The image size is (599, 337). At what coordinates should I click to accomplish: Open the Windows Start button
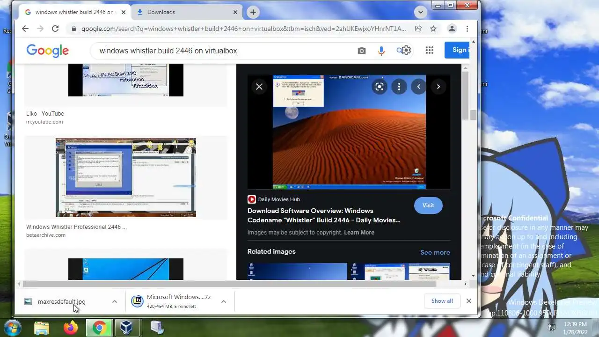pos(13,327)
